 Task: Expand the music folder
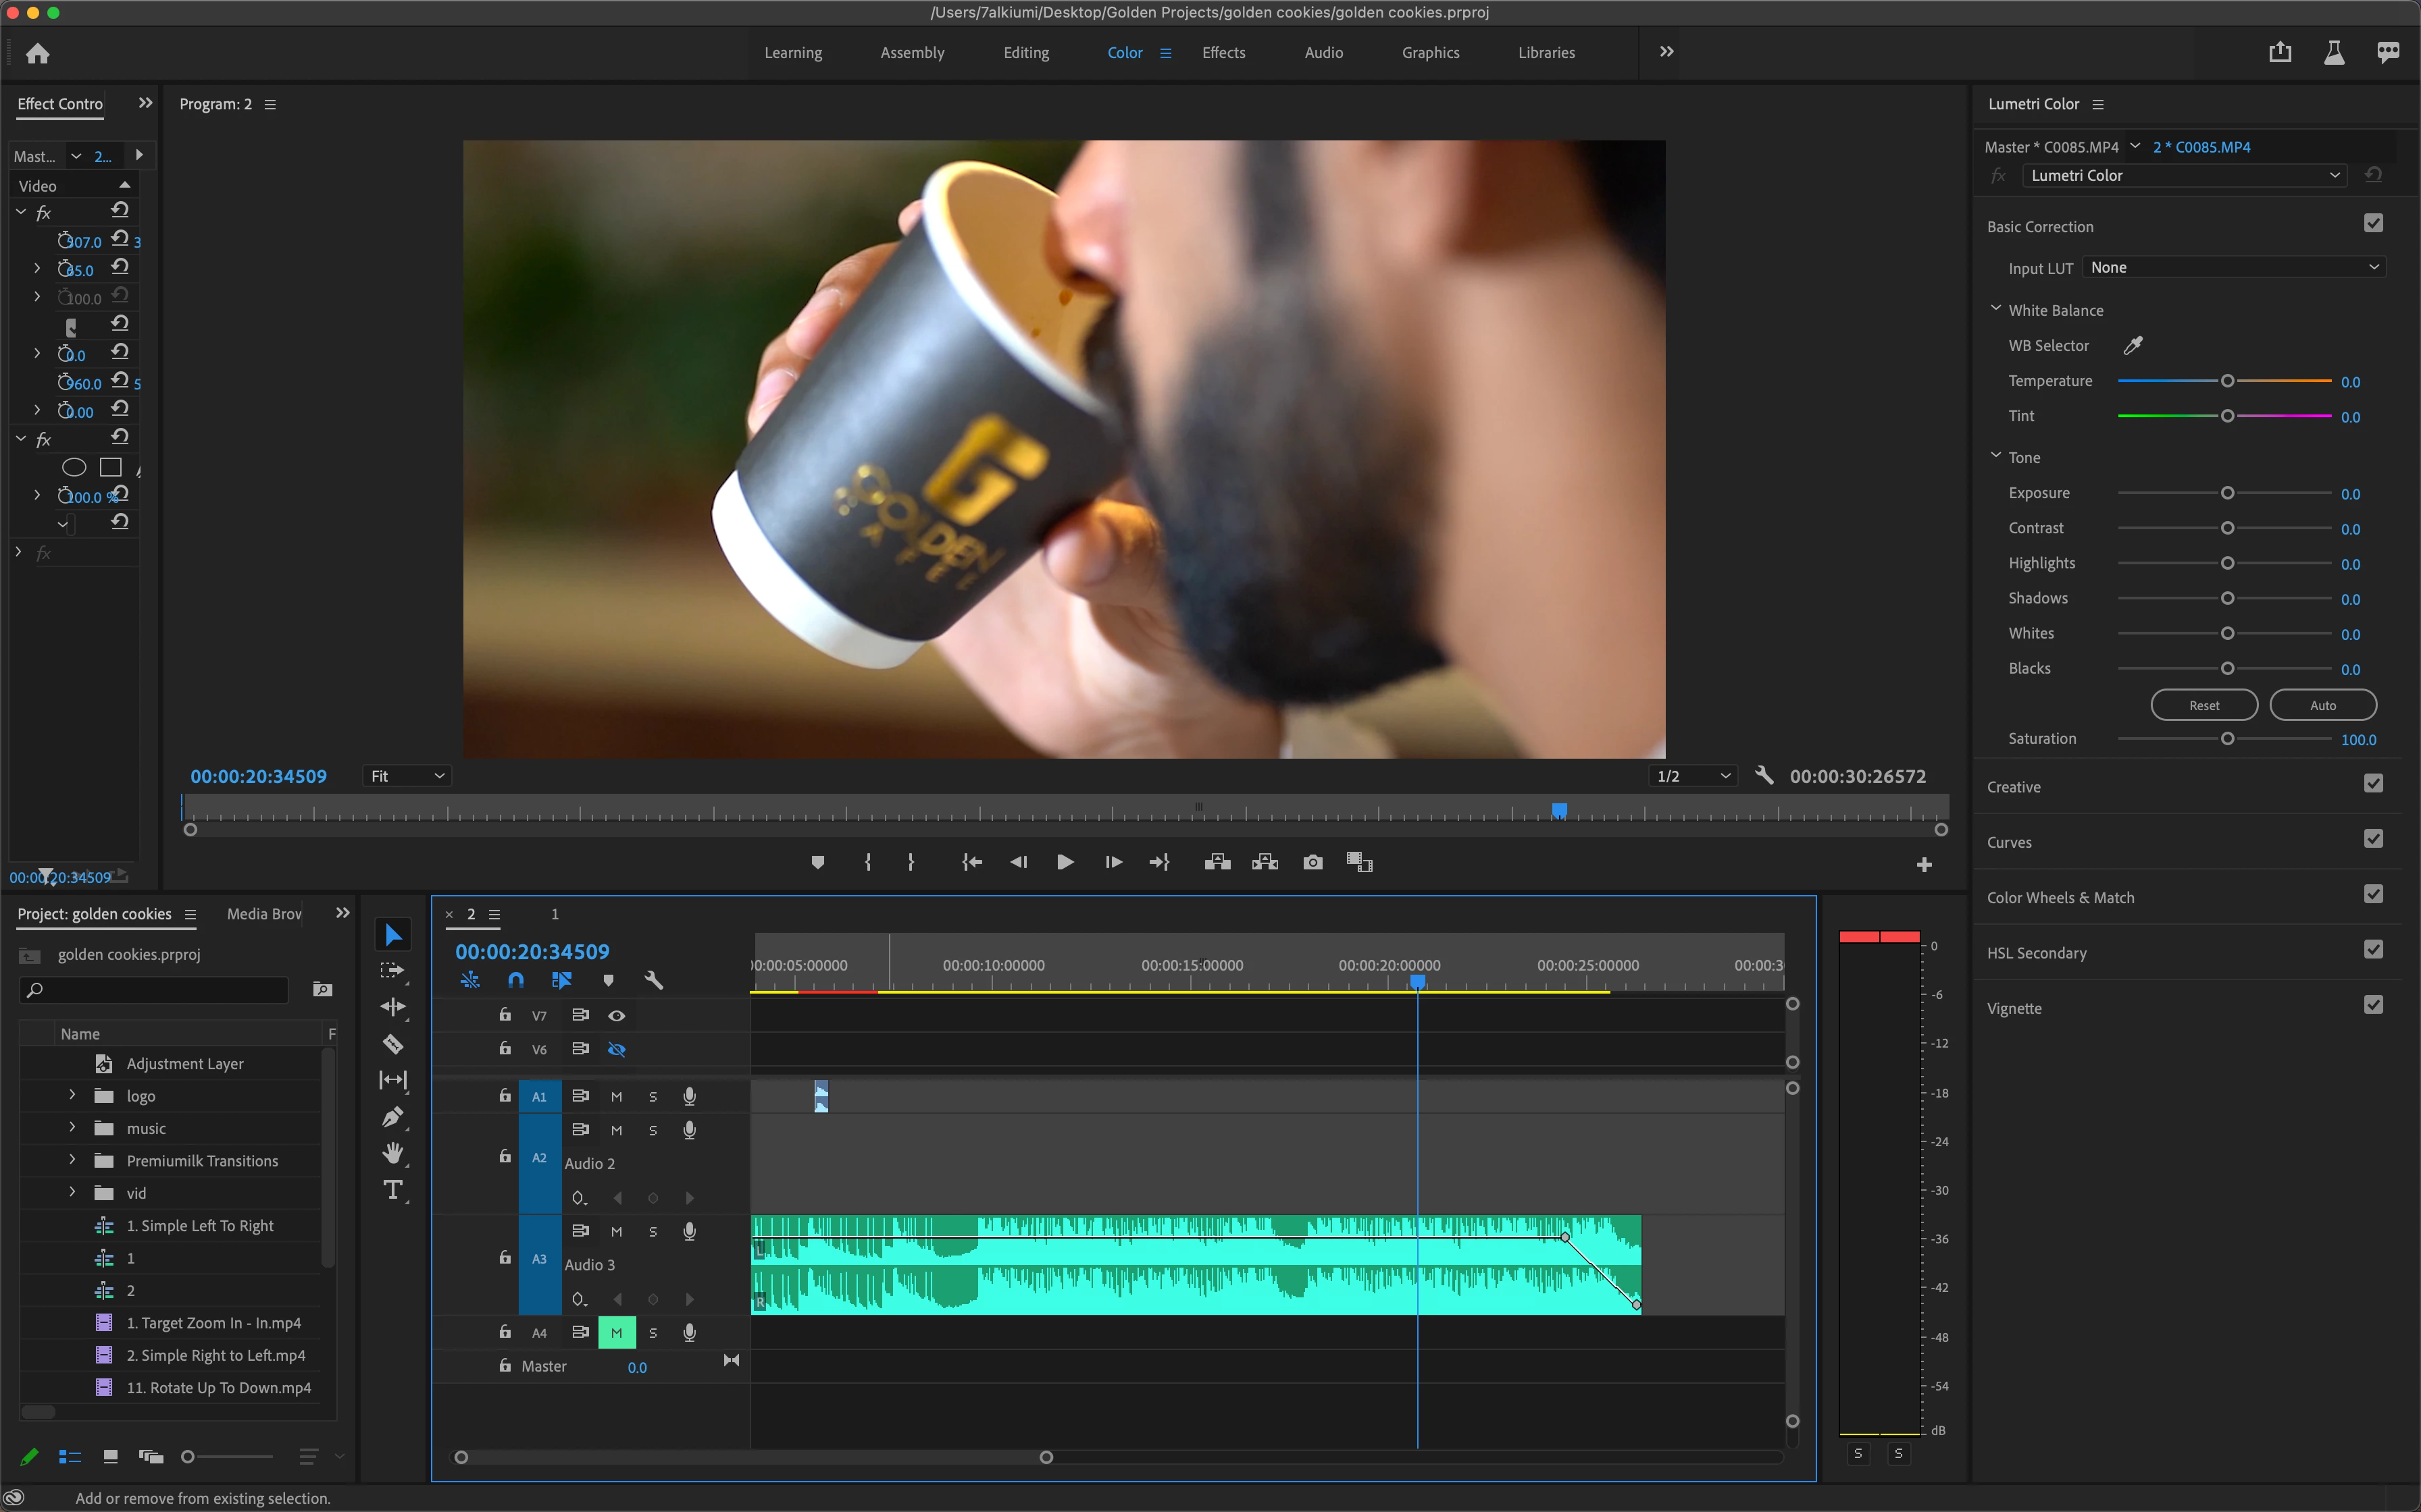[72, 1127]
